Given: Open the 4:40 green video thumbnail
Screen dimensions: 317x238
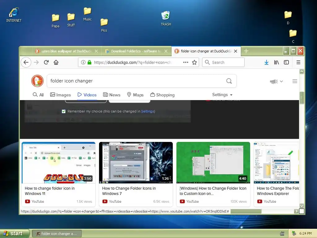Looking at the screenshot, I should point(213,163).
